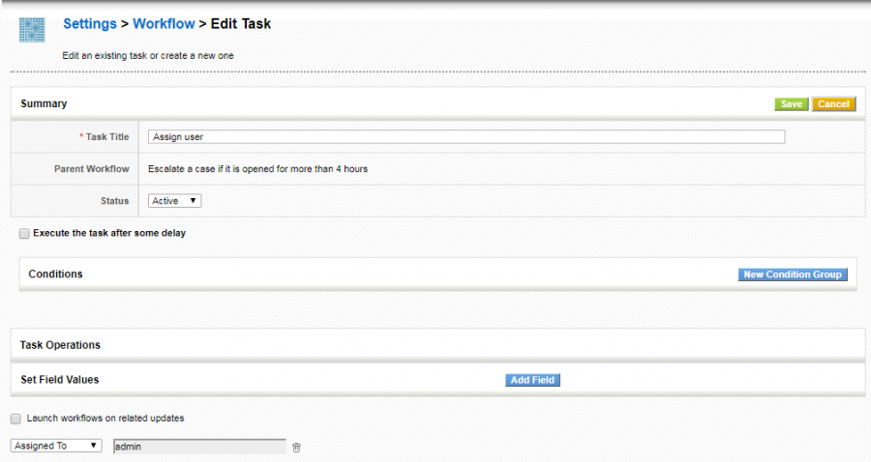Cancel editing the task

click(x=833, y=104)
